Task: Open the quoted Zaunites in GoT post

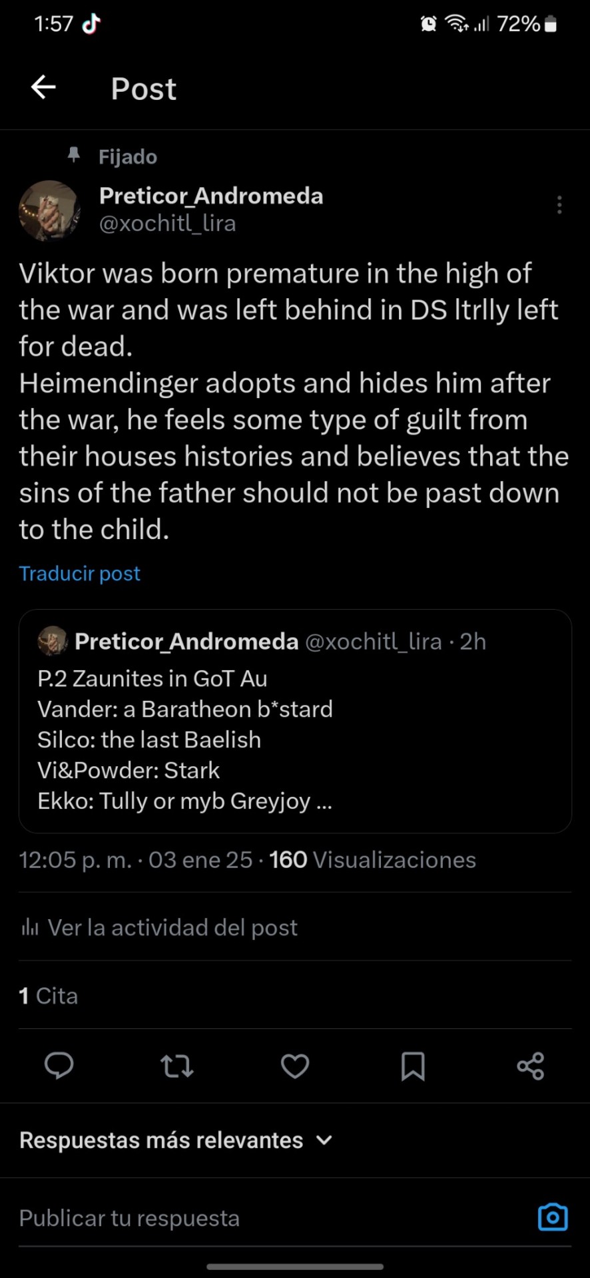Action: coord(295,739)
